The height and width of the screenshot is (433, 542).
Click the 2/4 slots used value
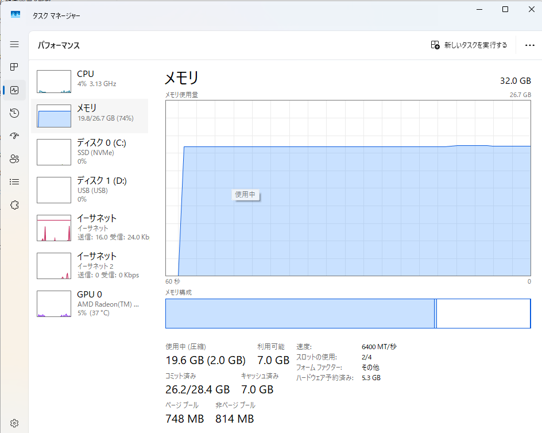[x=367, y=357]
